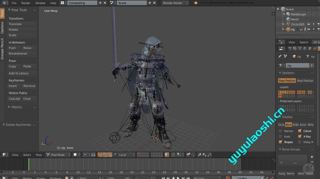Collapse the Skeleton panel

(280, 73)
